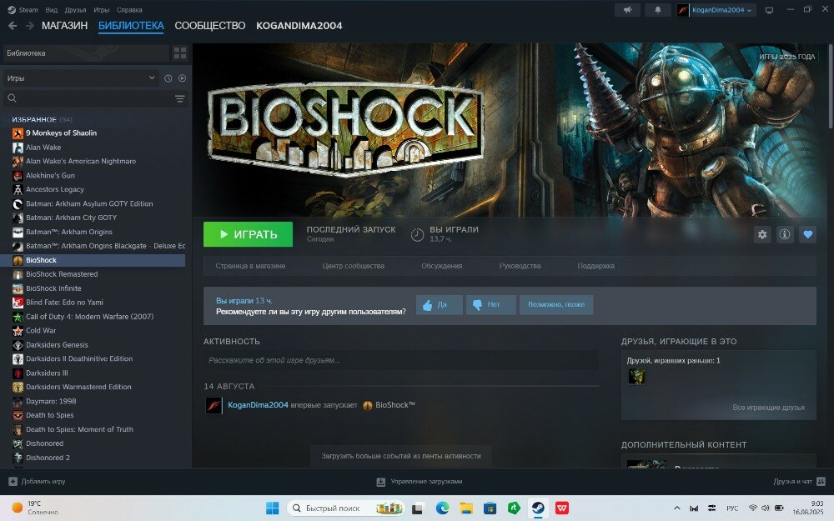Open the Игры menu
Screen dimensions: 834x521
[x=102, y=10]
